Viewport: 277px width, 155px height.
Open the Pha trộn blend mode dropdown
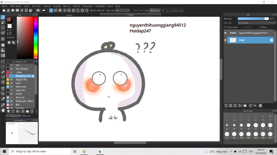click(x=257, y=23)
